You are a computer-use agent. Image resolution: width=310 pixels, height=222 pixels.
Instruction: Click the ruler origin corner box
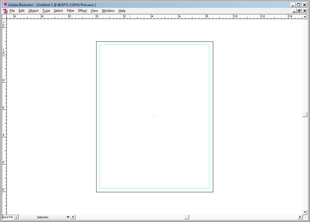tap(4, 16)
